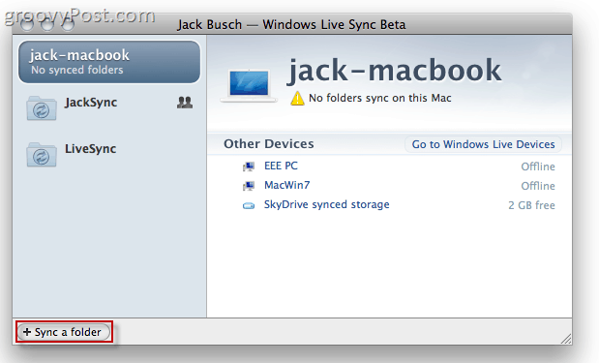
Task: Click the MacWin7 computer icon
Action: (x=249, y=186)
